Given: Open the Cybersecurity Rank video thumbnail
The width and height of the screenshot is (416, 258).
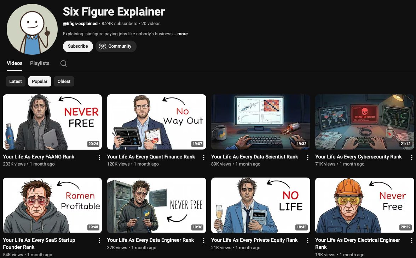Looking at the screenshot, I should point(364,122).
